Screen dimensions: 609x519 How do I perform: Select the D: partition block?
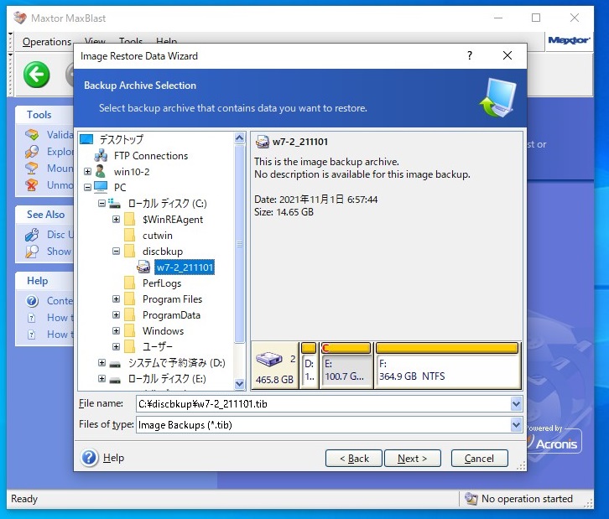click(309, 366)
